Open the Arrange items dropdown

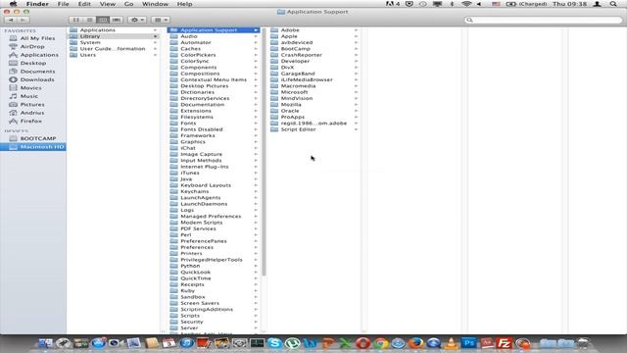161,20
